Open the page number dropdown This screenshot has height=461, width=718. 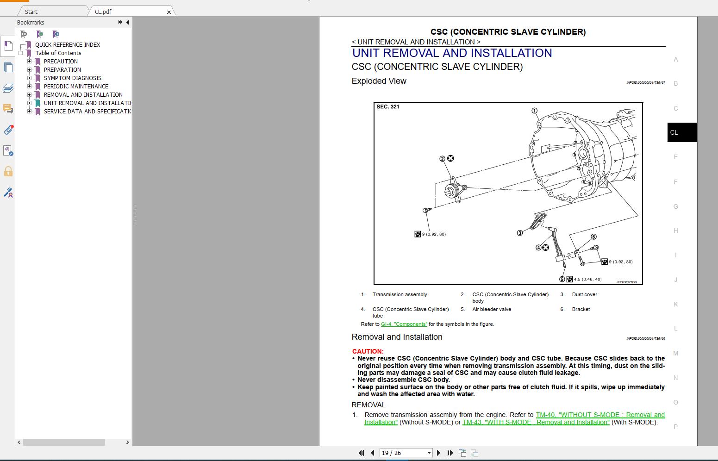pyautogui.click(x=429, y=453)
